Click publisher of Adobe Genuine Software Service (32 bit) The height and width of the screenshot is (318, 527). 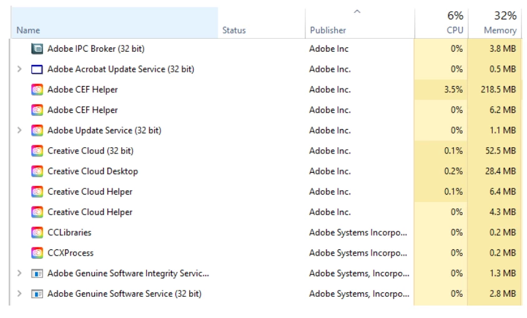click(359, 294)
